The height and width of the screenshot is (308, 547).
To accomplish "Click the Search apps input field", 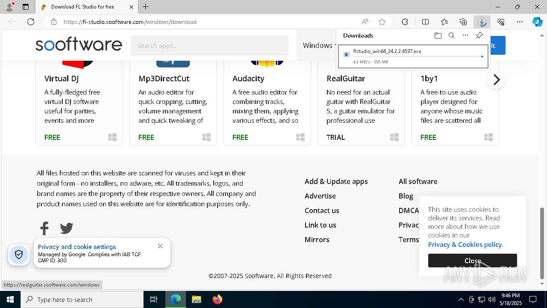I will coord(209,45).
